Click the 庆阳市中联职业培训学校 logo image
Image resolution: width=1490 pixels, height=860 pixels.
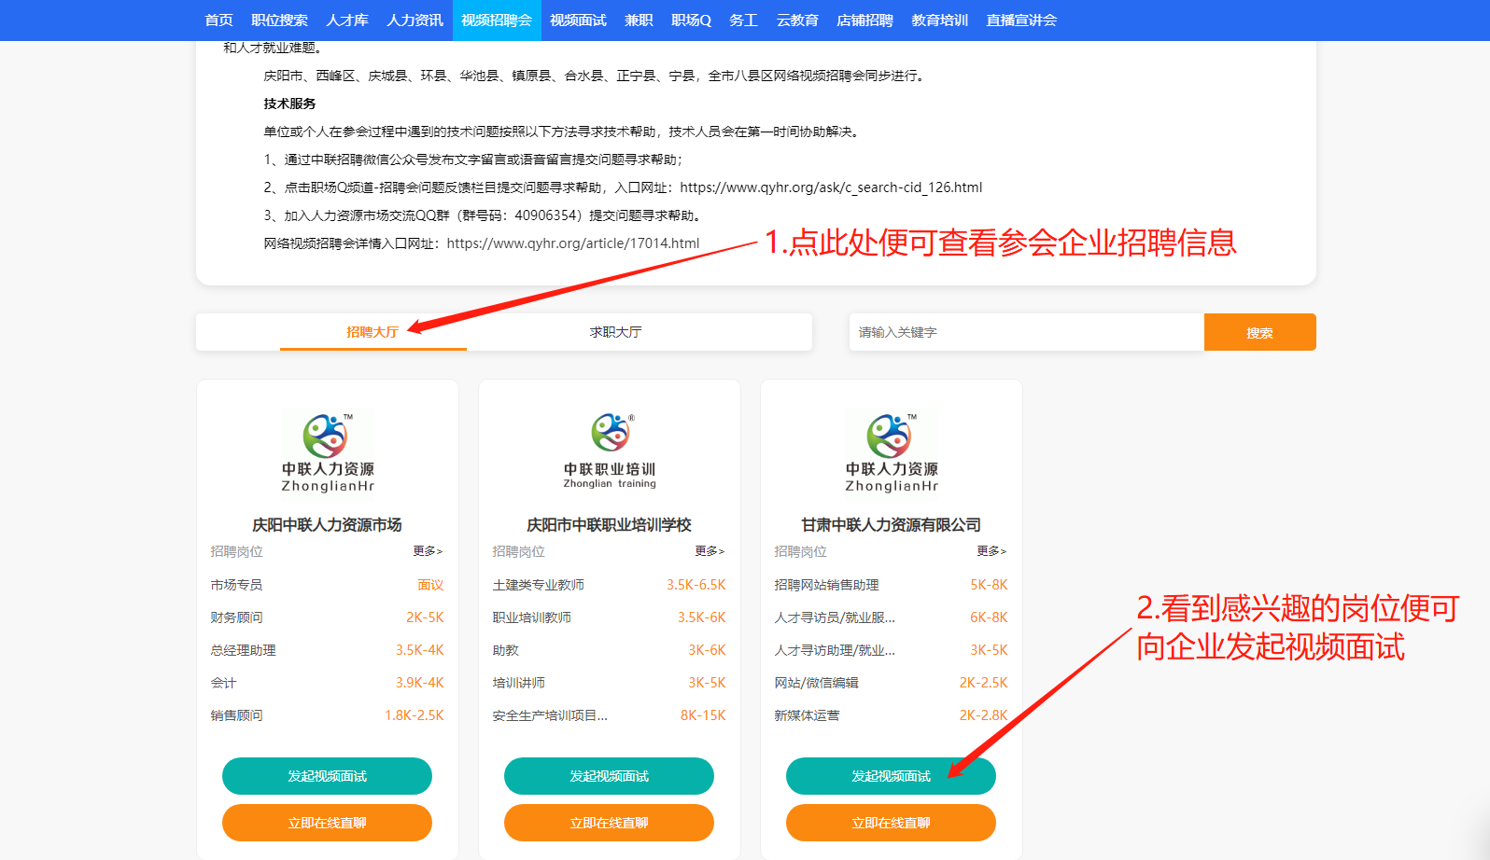pos(610,451)
